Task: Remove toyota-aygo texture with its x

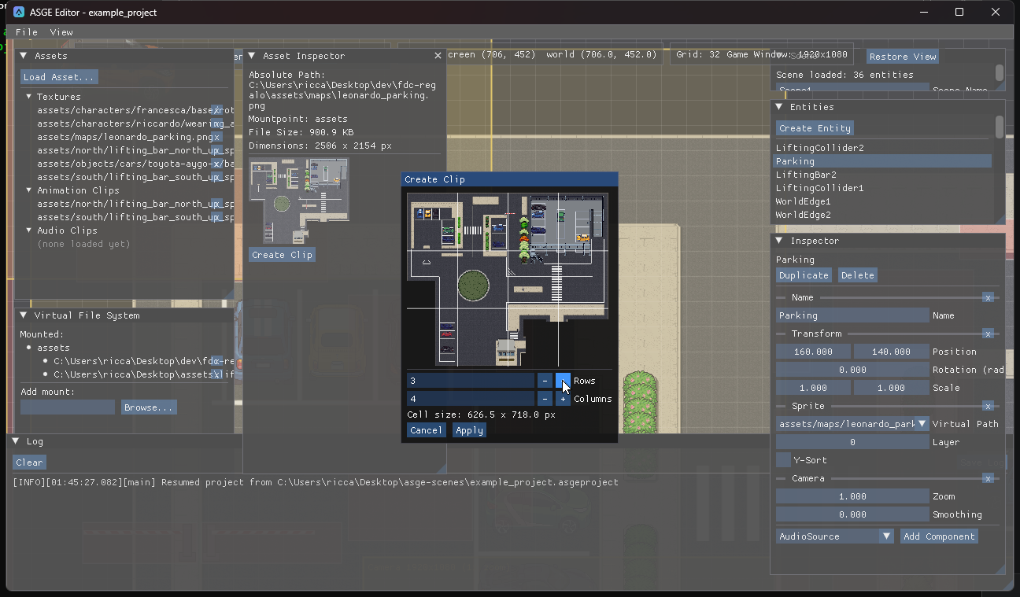Action: [217, 164]
